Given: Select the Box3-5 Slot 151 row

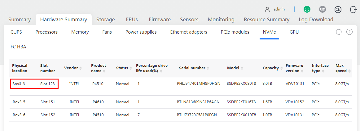Looking at the screenshot, I should click(180, 102).
